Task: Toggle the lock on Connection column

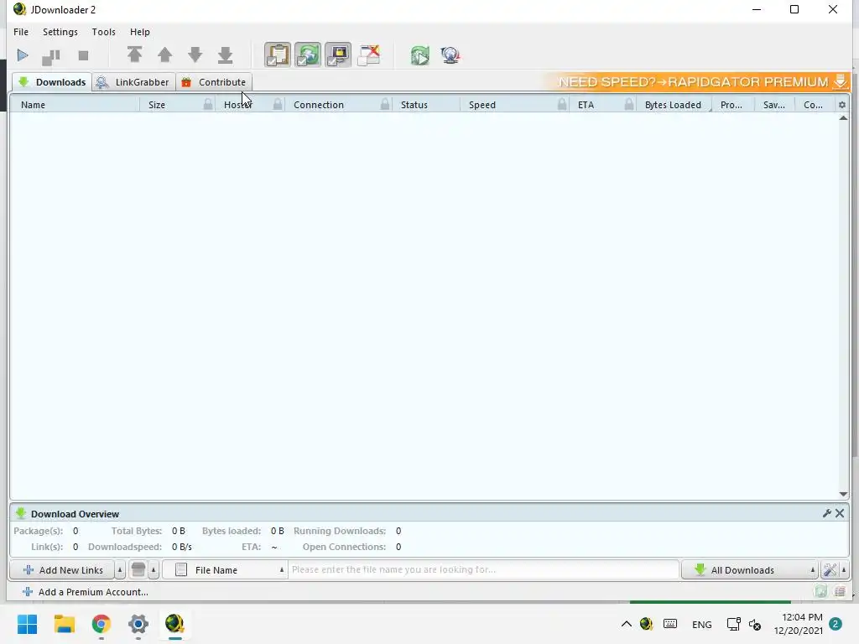Action: coord(384,104)
